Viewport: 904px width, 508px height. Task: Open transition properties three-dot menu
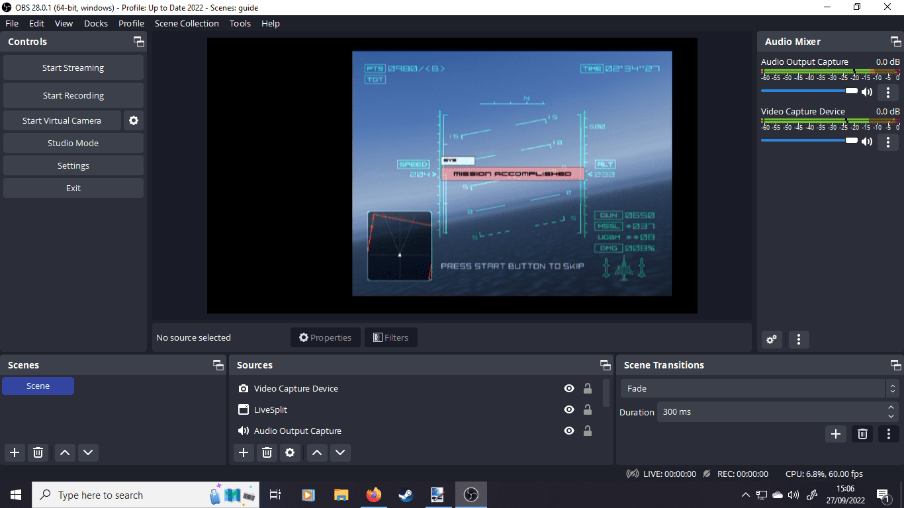point(888,434)
